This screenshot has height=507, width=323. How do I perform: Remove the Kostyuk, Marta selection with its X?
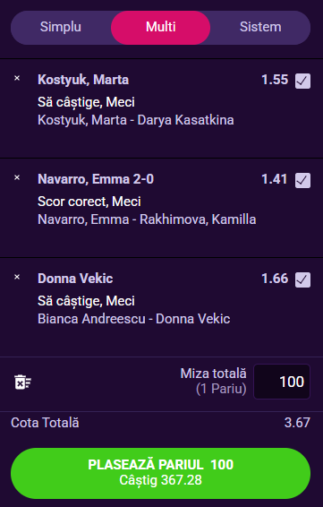17,78
